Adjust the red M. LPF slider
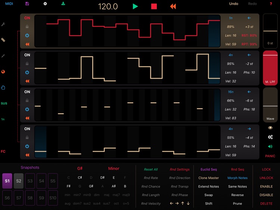This screenshot has height=210, width=280. point(270,68)
